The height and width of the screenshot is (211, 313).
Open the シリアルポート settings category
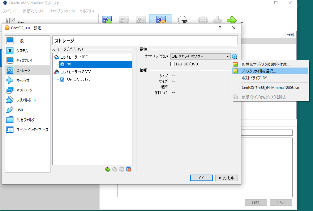tap(28, 100)
